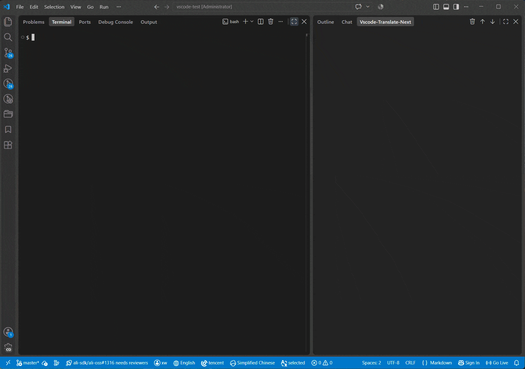This screenshot has width=525, height=369.
Task: Switch to the Output tab
Action: [149, 22]
